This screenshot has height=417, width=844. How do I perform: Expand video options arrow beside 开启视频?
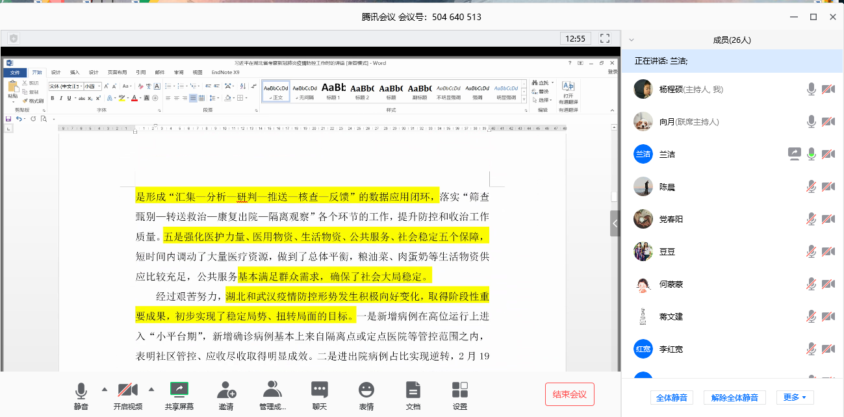151,389
